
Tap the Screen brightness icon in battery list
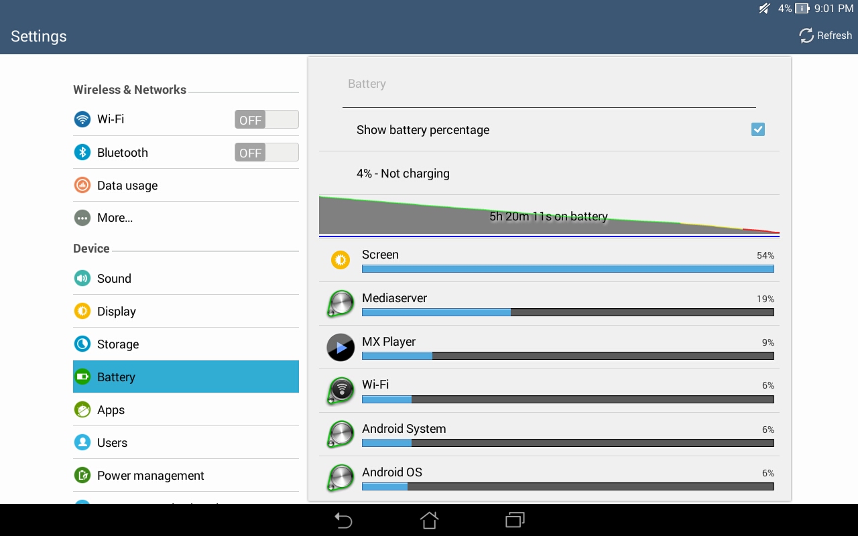pos(341,260)
